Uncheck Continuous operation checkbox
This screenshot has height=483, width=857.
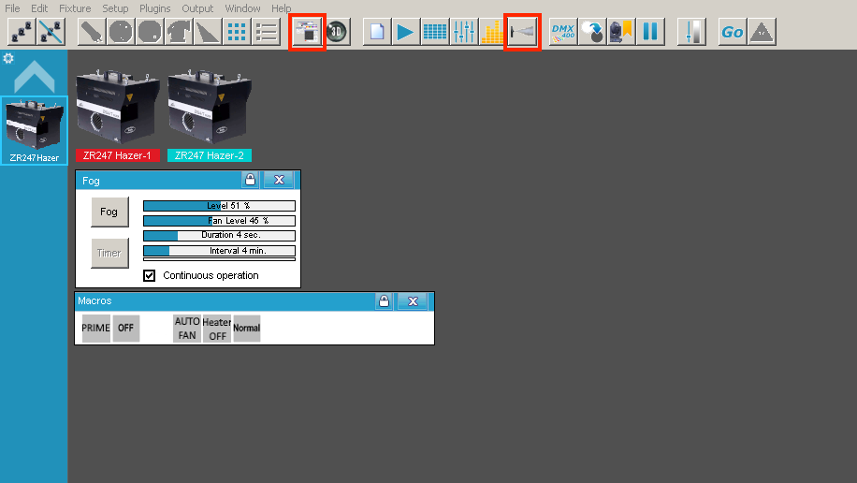tap(149, 275)
